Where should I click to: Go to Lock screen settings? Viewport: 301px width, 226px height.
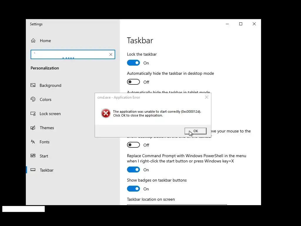coord(73,114)
